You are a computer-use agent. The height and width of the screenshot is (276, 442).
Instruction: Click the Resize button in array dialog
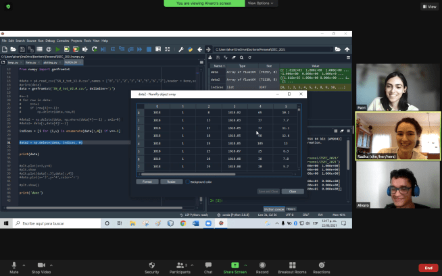pyautogui.click(x=171, y=182)
